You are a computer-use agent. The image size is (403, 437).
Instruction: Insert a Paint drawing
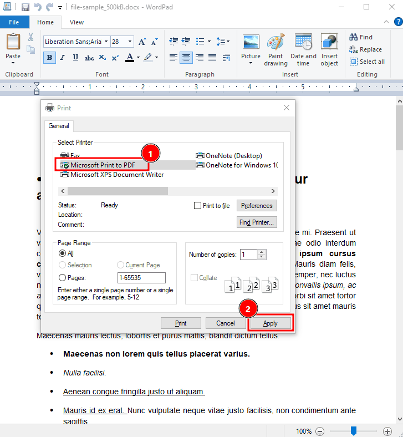[x=276, y=50]
